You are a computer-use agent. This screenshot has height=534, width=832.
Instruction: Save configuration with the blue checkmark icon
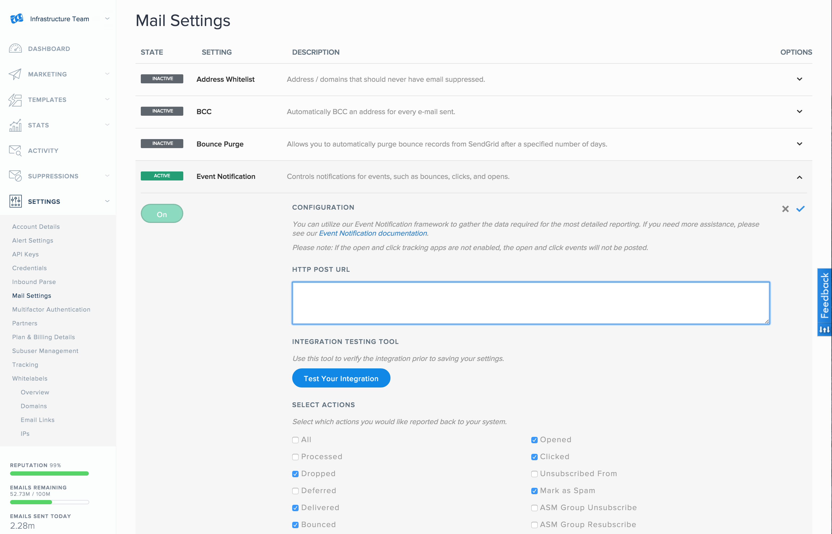(x=800, y=209)
